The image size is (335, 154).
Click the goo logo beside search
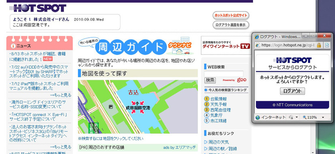[242, 80]
